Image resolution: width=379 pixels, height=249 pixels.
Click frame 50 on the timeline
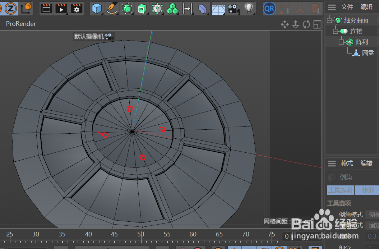pos(141,234)
